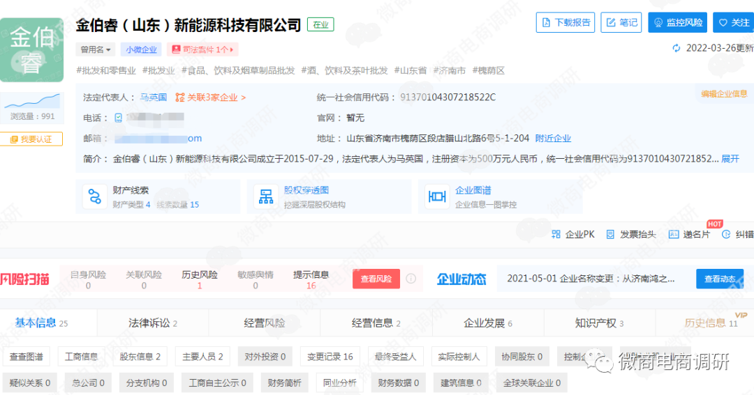The width and height of the screenshot is (754, 395).
Task: Click 同业分析 sub-item
Action: 339,382
